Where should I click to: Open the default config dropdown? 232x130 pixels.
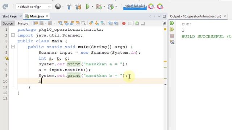point(34,6)
